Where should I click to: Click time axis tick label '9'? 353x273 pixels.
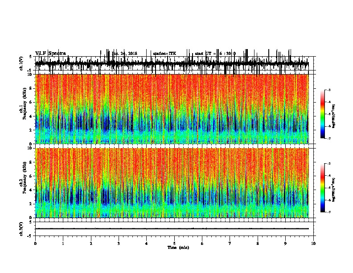click(x=285, y=244)
